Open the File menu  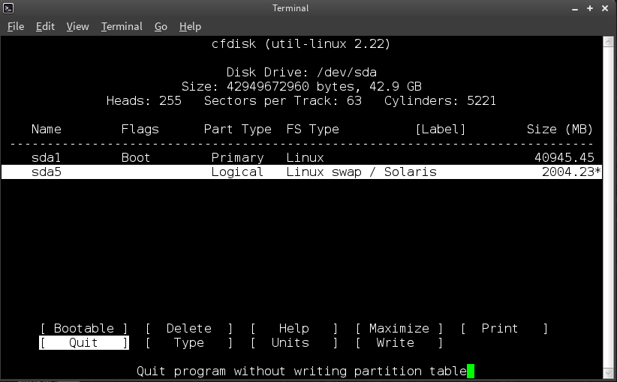point(16,26)
